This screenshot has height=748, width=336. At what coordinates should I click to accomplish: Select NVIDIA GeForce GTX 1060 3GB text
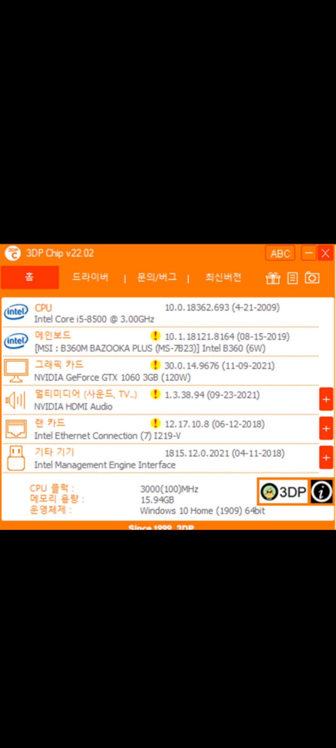112,377
